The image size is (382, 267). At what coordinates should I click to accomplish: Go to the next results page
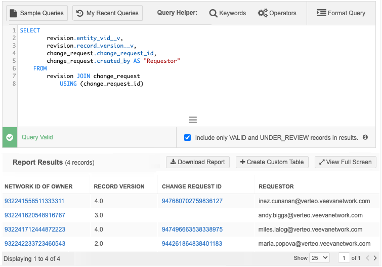tap(375, 258)
